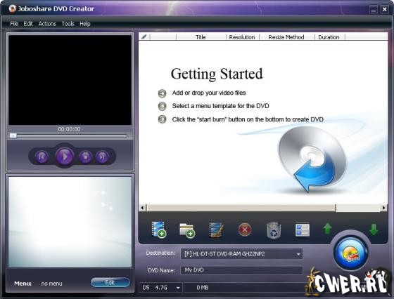Open the D5 4.7G disc size dropdown
The image size is (394, 299).
click(x=160, y=288)
